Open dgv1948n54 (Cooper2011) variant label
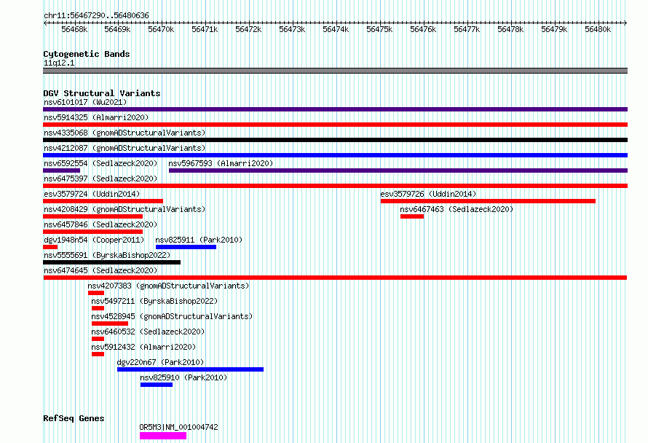 pyautogui.click(x=94, y=240)
